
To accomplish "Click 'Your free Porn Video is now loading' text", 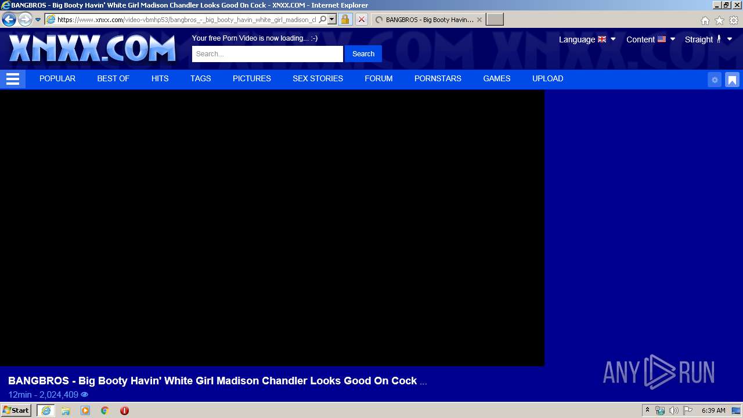I will 255,38.
